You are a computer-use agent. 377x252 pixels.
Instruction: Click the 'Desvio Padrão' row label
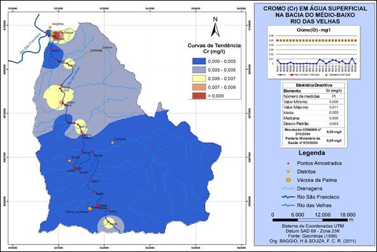(x=296, y=123)
